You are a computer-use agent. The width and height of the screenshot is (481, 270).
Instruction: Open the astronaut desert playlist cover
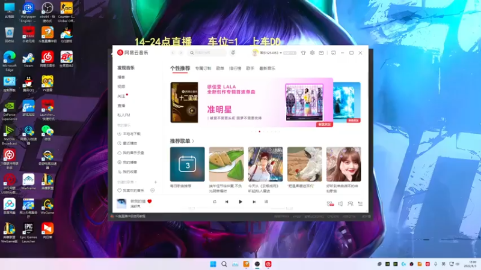point(305,164)
